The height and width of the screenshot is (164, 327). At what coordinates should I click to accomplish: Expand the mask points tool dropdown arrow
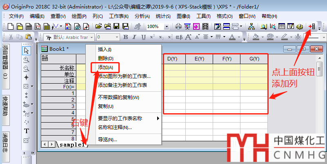32,113
